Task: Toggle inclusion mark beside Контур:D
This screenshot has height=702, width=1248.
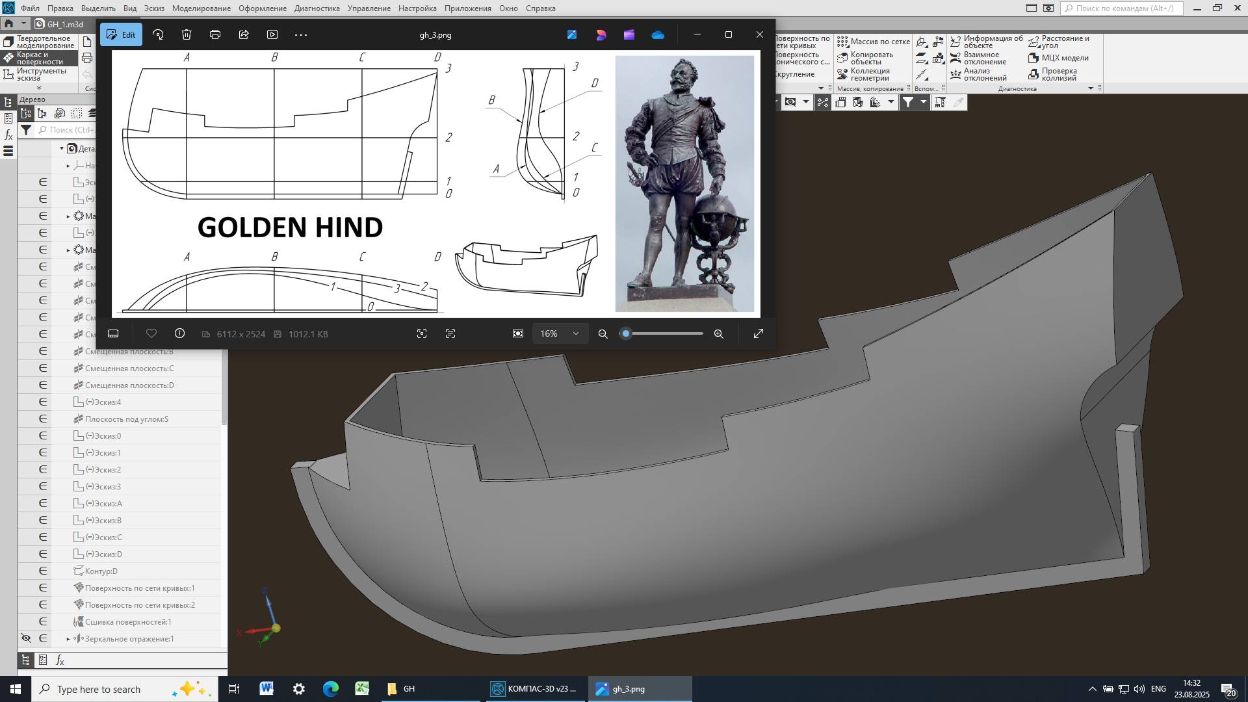Action: (x=43, y=571)
